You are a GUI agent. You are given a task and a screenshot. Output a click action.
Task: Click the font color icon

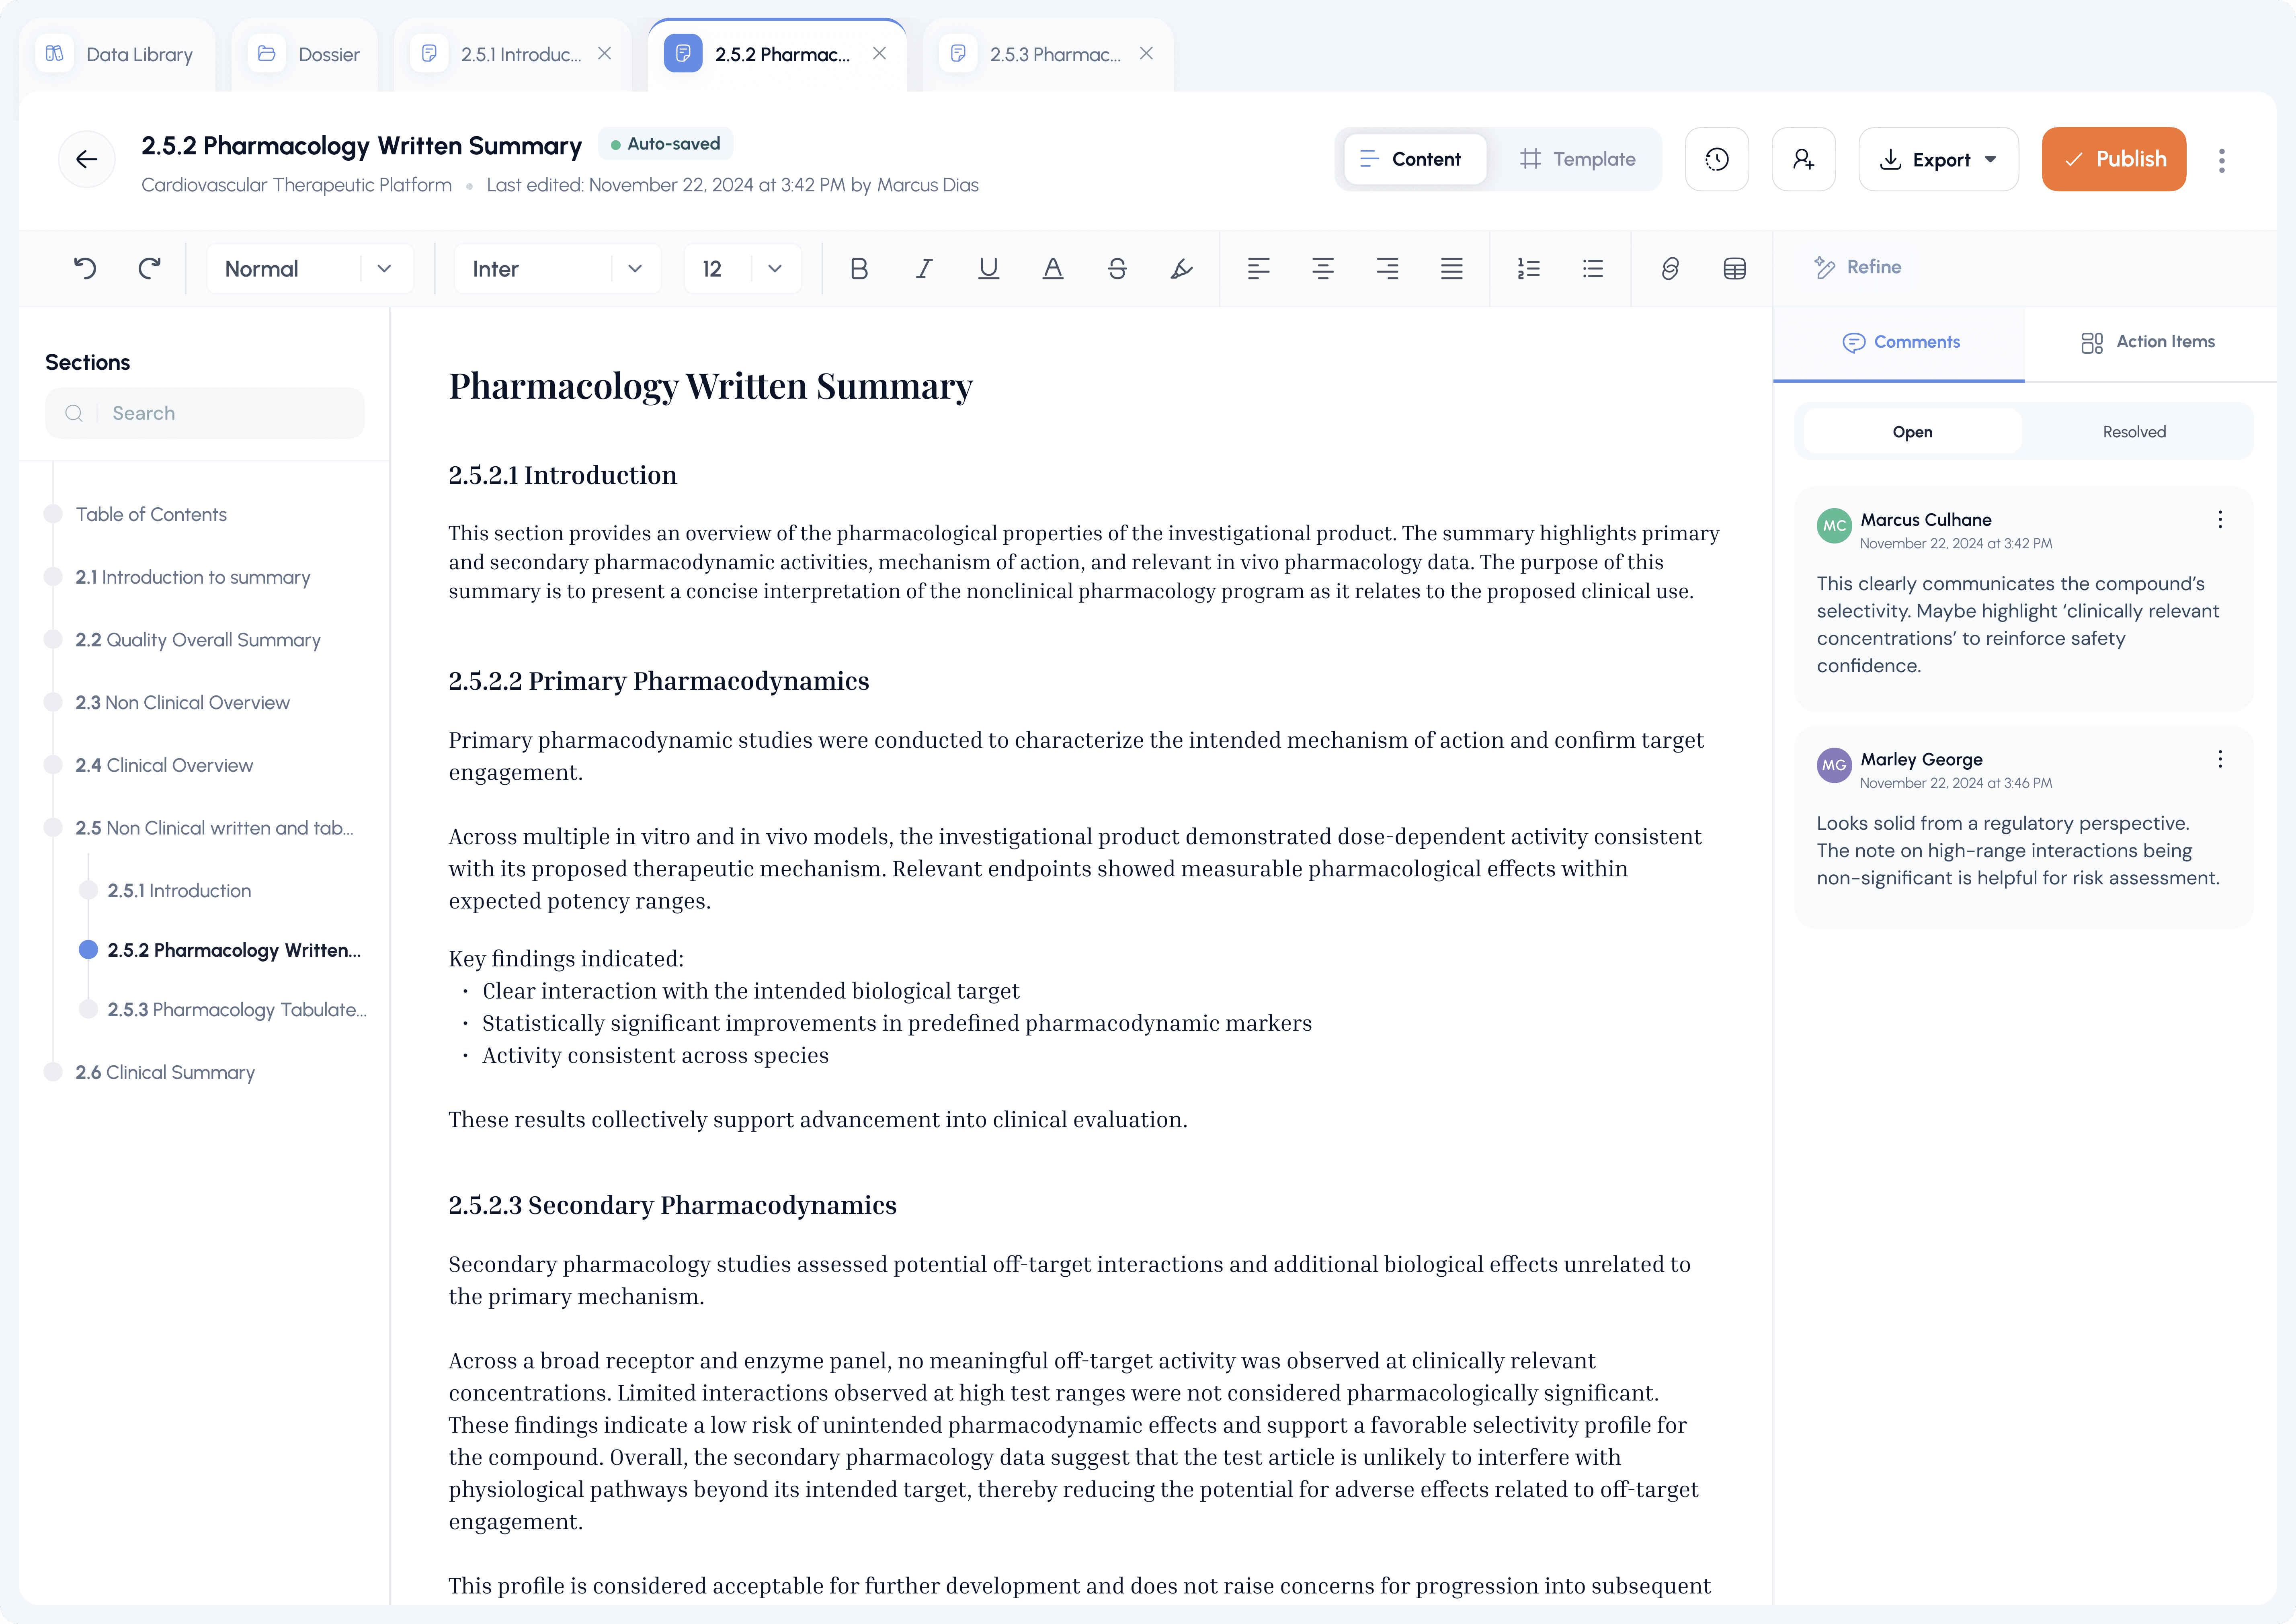coord(1052,268)
